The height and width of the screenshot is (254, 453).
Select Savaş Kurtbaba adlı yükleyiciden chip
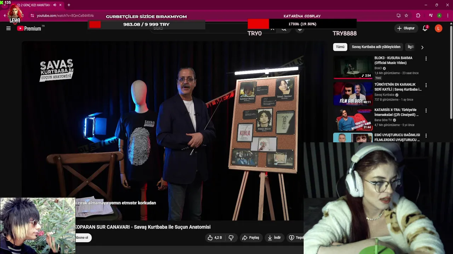pos(376,47)
